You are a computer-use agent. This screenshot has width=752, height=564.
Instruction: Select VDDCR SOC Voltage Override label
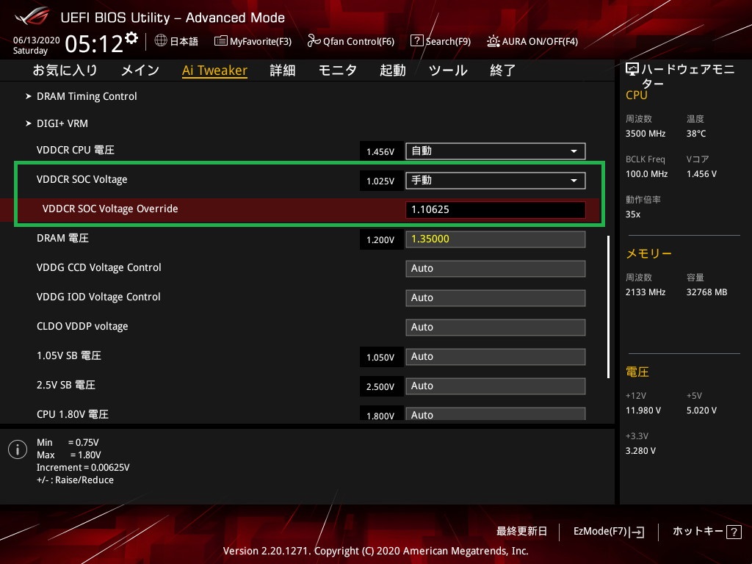point(110,209)
